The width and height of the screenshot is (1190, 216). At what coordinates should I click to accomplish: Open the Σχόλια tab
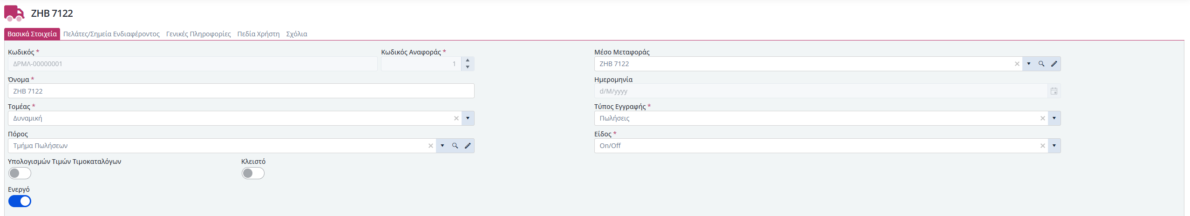pos(297,34)
